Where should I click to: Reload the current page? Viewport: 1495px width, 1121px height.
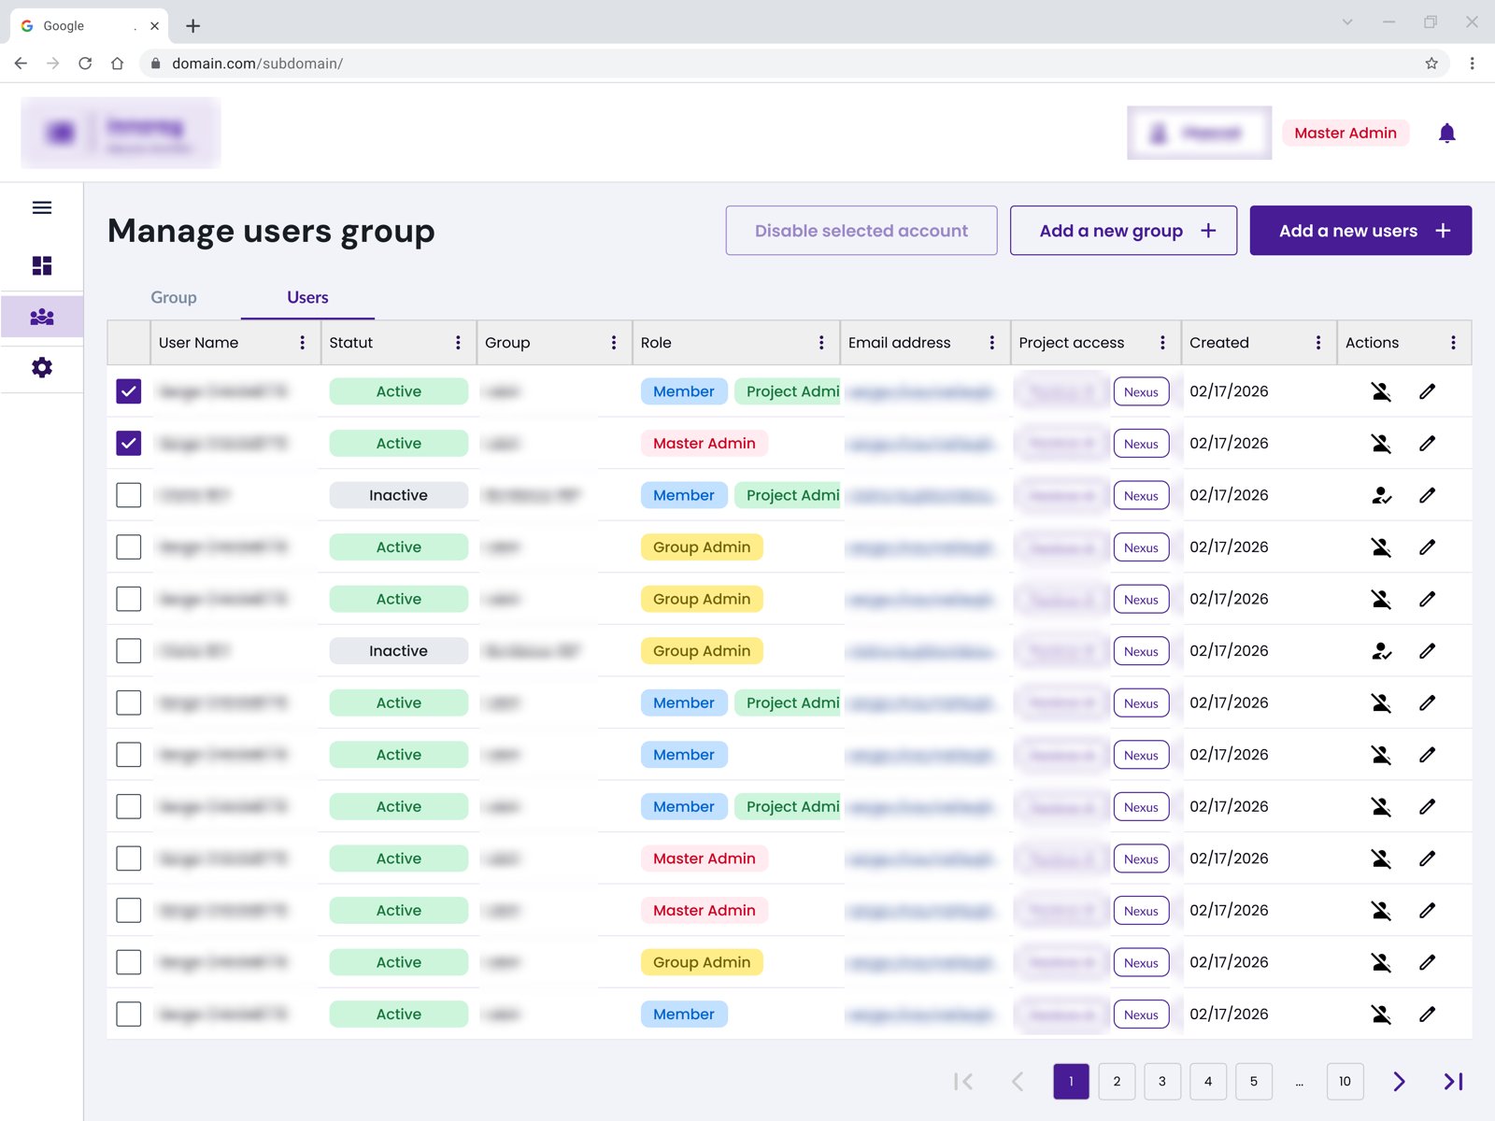point(85,64)
